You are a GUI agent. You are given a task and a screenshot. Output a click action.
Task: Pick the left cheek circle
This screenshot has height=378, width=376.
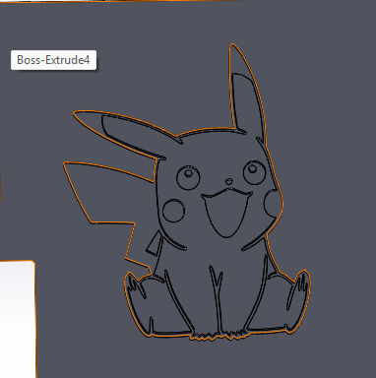pos(173,211)
